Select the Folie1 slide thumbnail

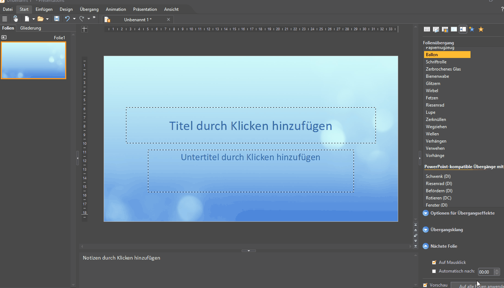tap(33, 60)
